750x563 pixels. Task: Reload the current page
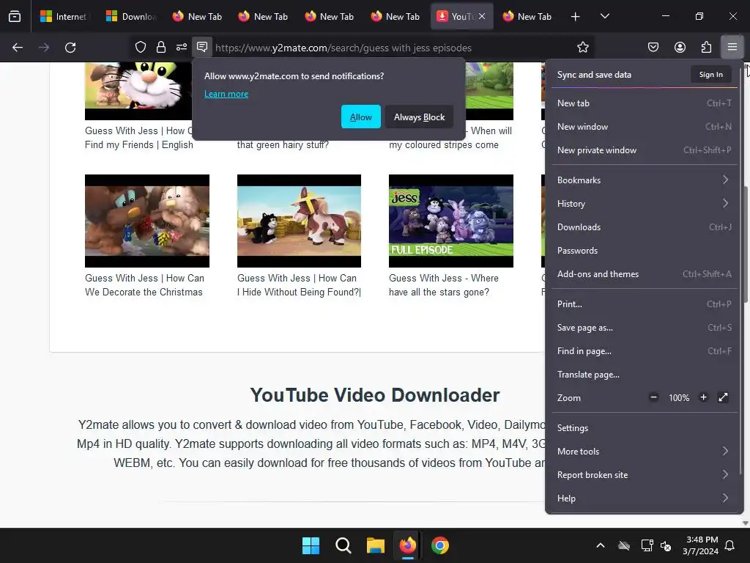point(70,48)
